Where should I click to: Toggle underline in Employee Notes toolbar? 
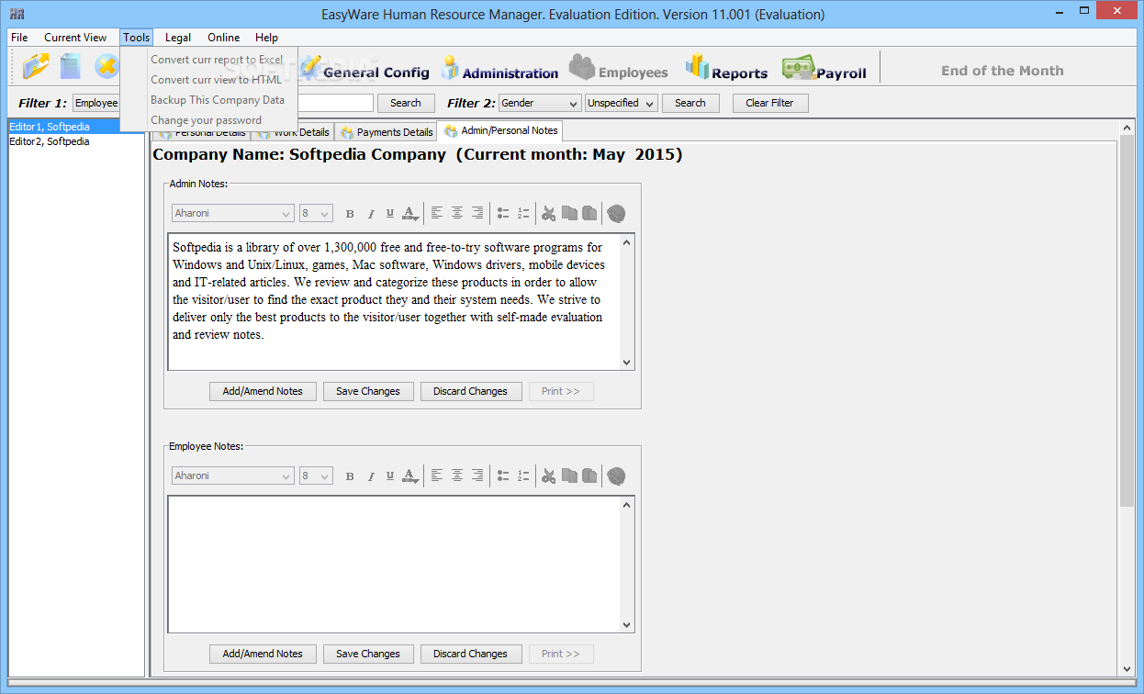[390, 476]
